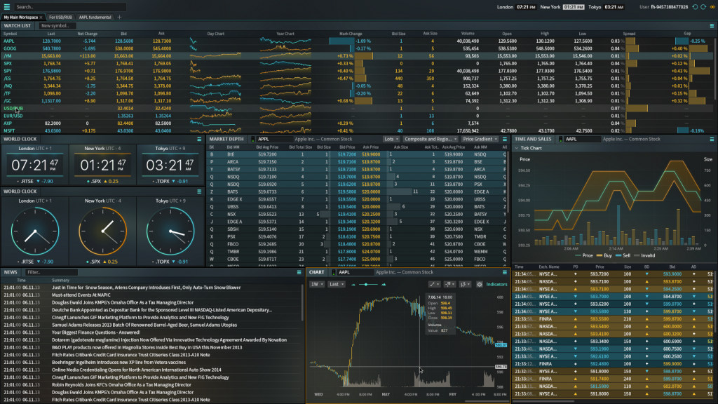This screenshot has height=404, width=718.
Task: Open the Price Gradient dropdown
Action: click(479, 139)
